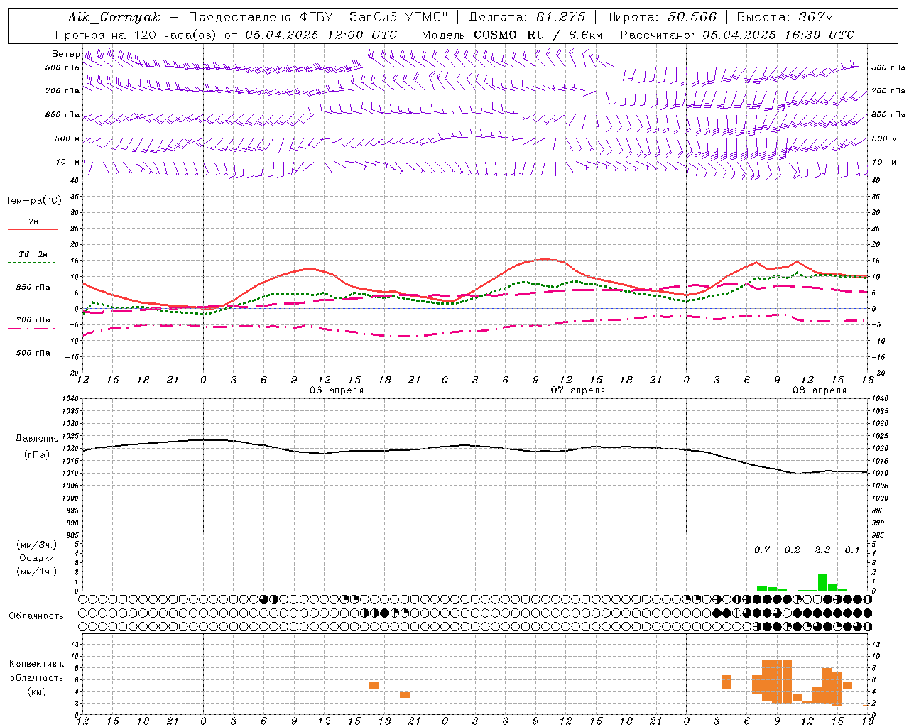The height and width of the screenshot is (727, 909).
Task: Click the forecast start '05.04.2025 12:00 UTC'
Action: click(x=321, y=35)
